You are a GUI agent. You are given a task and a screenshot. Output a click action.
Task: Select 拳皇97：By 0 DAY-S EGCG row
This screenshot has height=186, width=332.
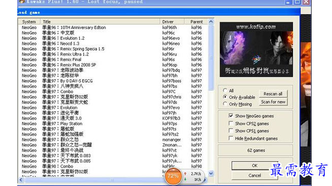pos(113,81)
